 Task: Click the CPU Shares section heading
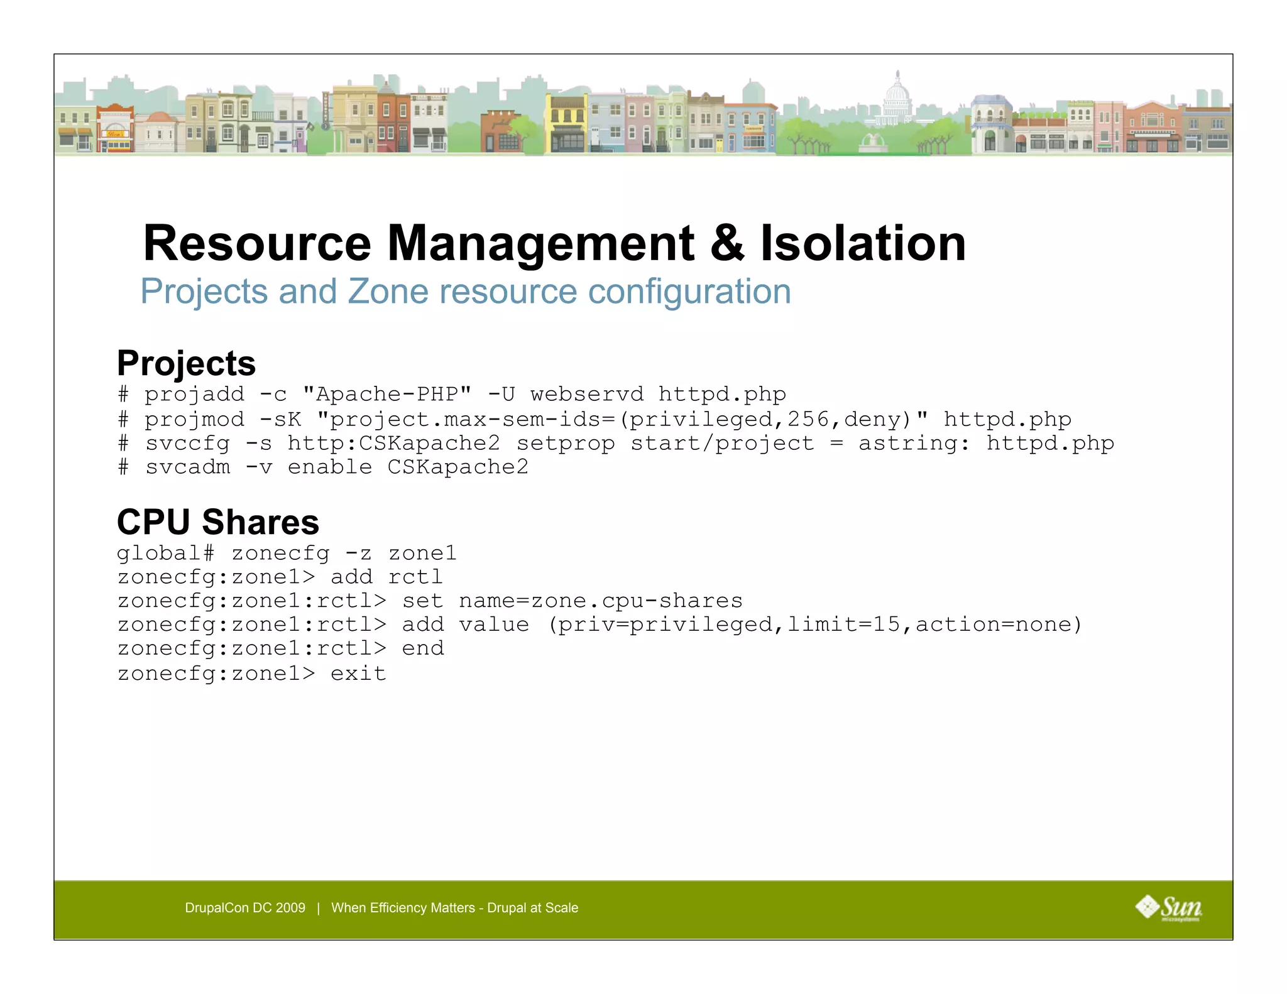pos(217,522)
